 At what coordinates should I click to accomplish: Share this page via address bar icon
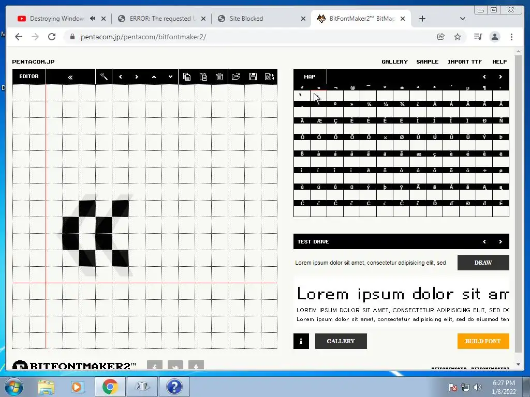tap(441, 37)
